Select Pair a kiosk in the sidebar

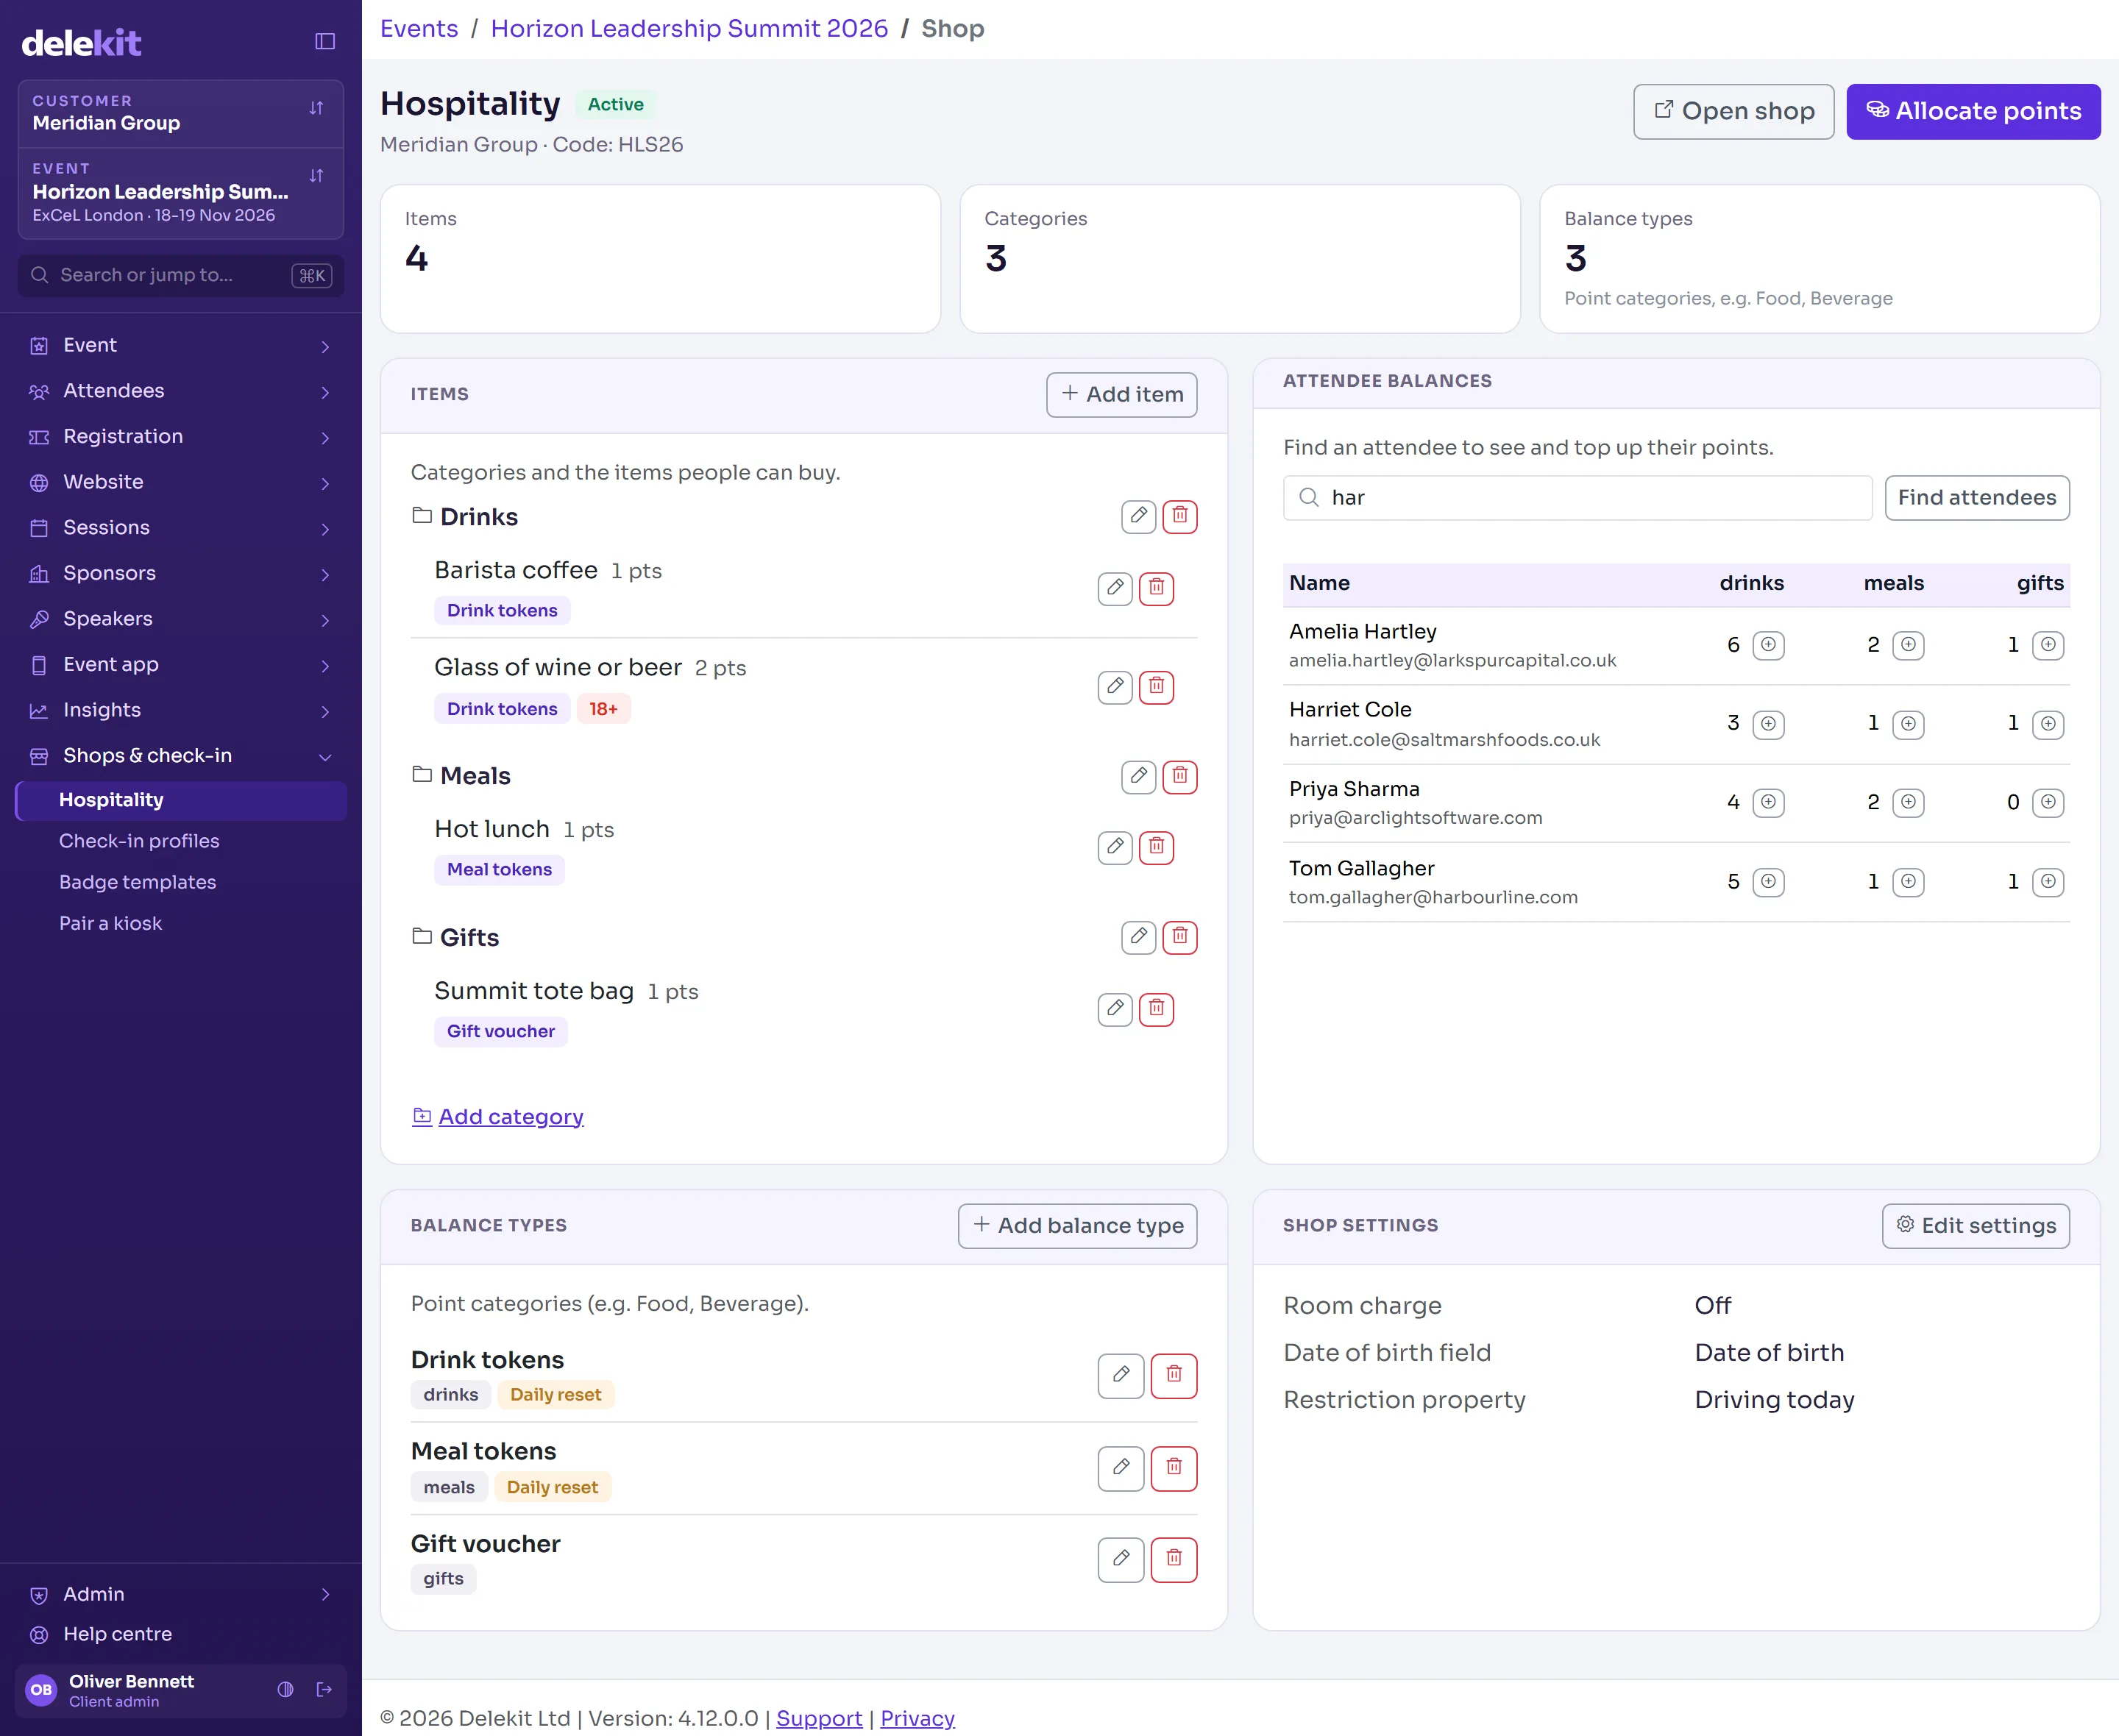coord(110,923)
